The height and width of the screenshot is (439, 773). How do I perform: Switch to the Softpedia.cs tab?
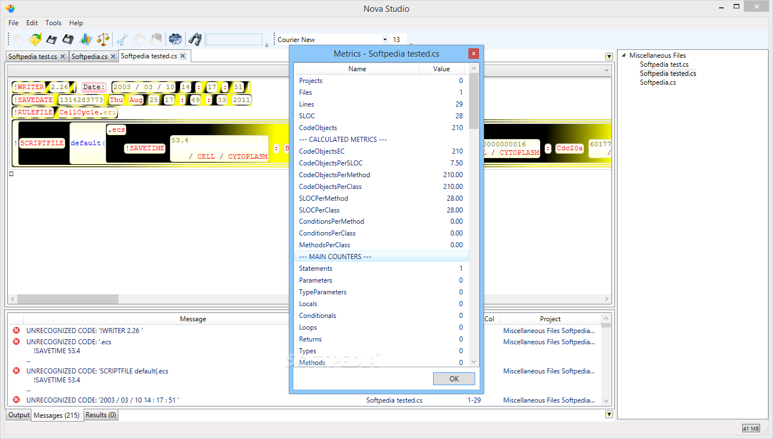click(89, 57)
